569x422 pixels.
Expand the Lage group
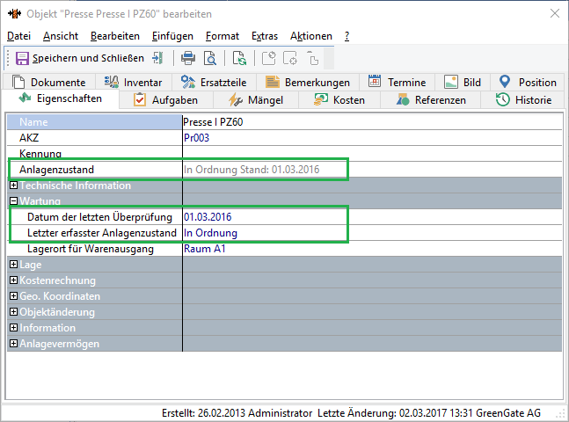[13, 264]
